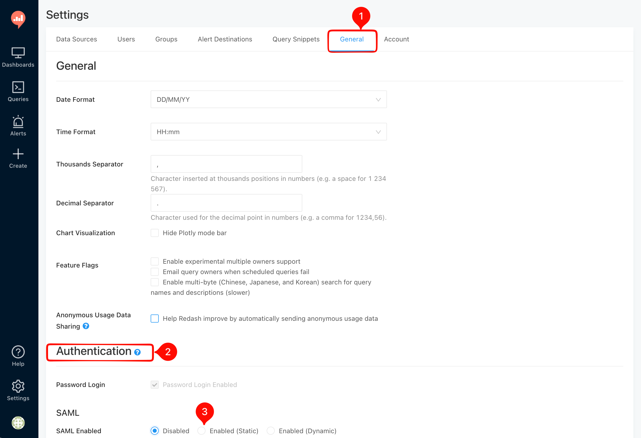641x438 pixels.
Task: Click the user avatar in sidebar
Action: tap(18, 423)
